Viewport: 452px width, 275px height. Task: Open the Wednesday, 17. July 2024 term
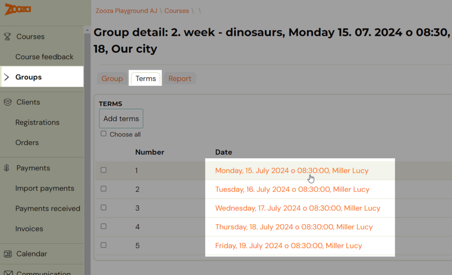[298, 208]
